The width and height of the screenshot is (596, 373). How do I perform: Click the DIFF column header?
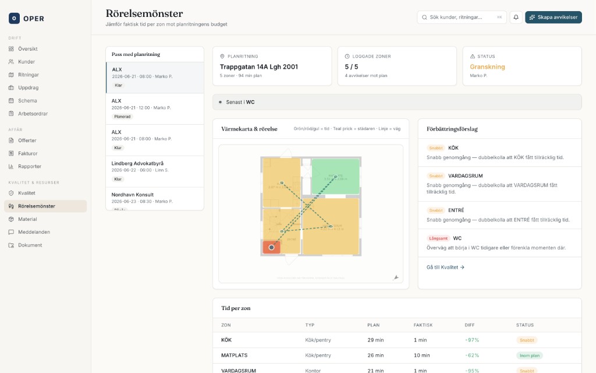(x=470, y=325)
